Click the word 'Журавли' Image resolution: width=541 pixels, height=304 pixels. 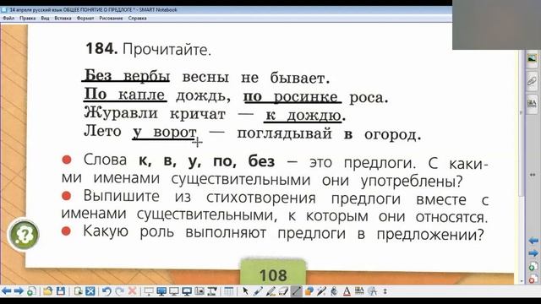coord(121,113)
